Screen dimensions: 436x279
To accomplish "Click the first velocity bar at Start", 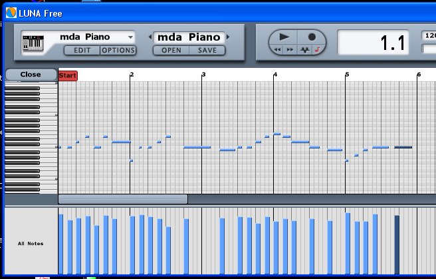I will pyautogui.click(x=60, y=244).
